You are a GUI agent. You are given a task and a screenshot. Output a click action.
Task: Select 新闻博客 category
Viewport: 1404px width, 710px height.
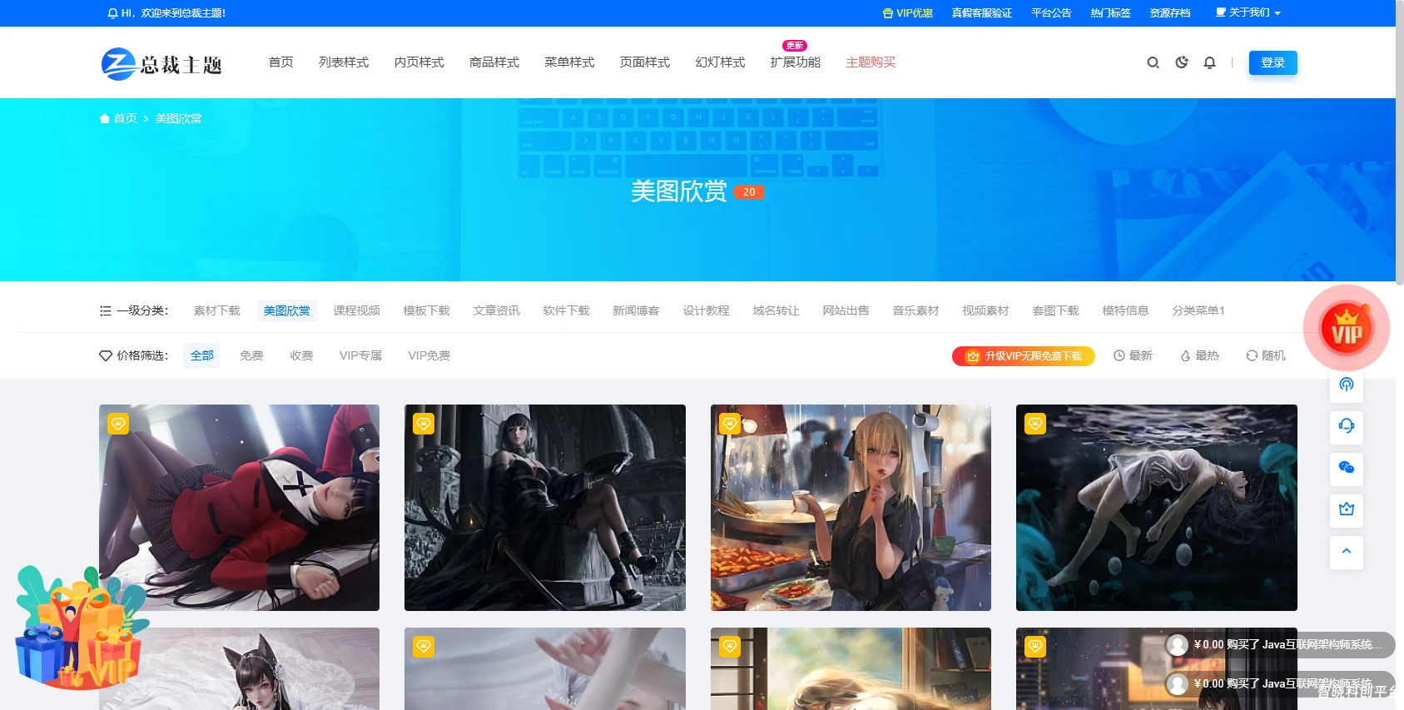pyautogui.click(x=636, y=310)
